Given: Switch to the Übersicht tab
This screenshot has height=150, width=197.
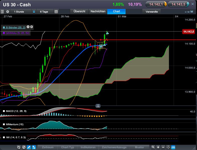Looking at the screenshot, I should click(79, 11).
